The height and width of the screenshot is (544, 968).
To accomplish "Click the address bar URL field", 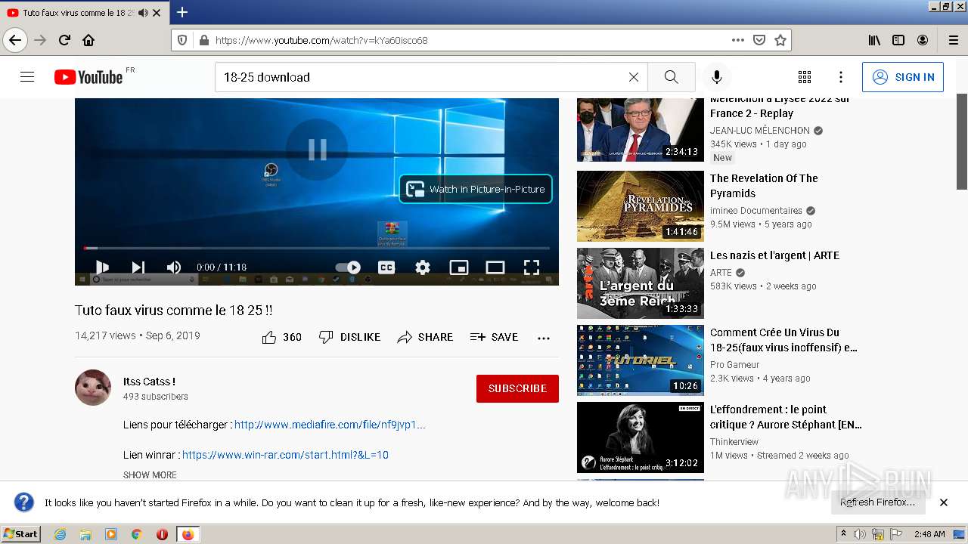I will click(469, 40).
